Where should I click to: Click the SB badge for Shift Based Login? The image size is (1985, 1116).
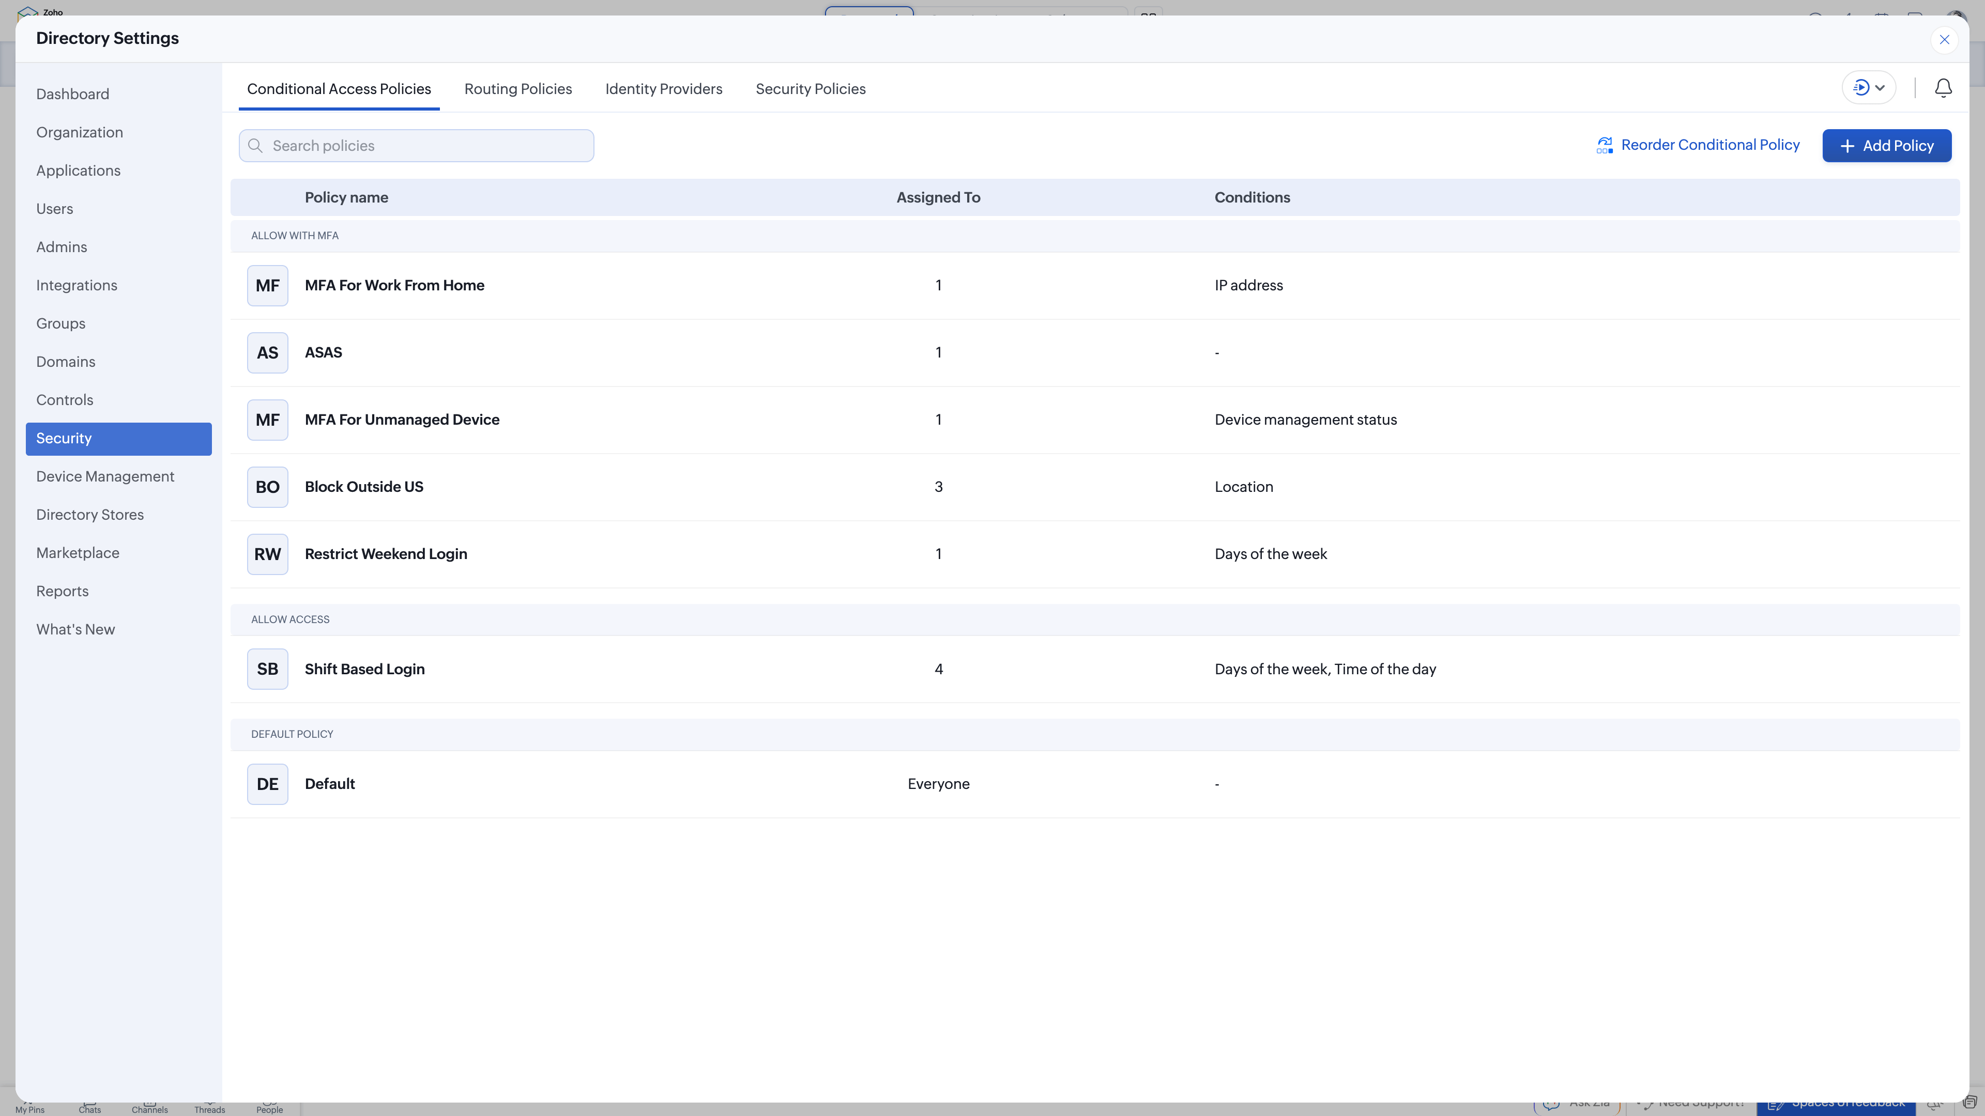267,669
